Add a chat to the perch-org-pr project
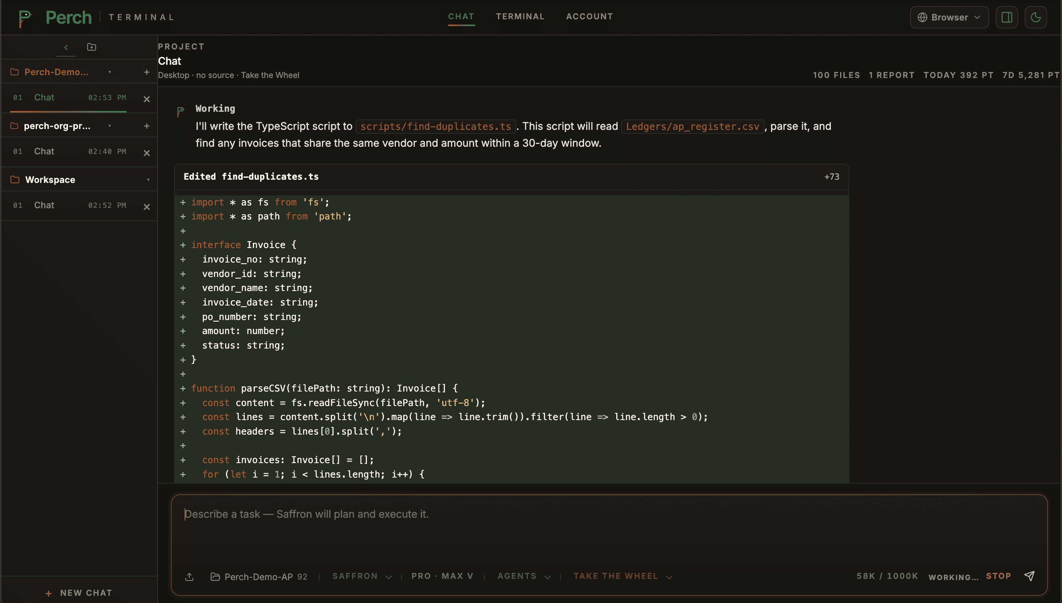 point(147,126)
